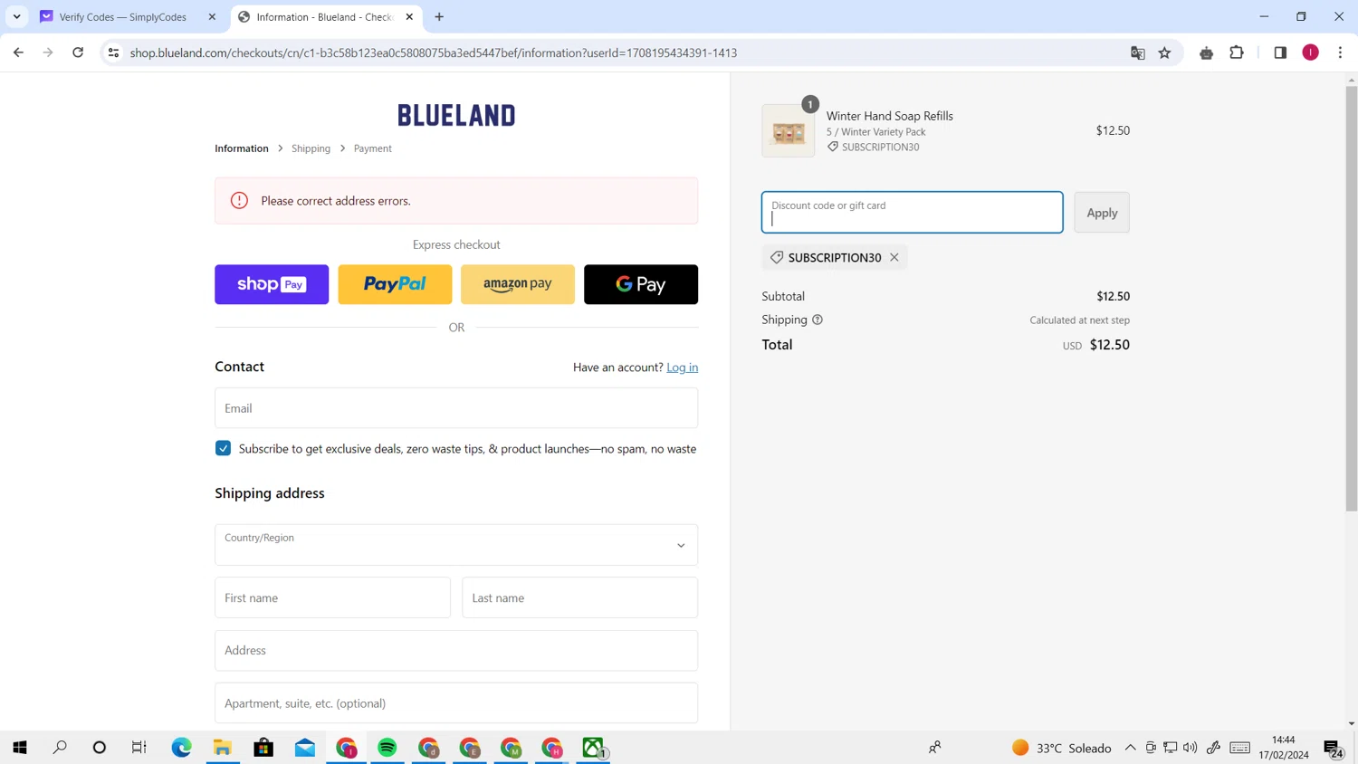The width and height of the screenshot is (1358, 764).
Task: Focus the Last name field
Action: 579,597
